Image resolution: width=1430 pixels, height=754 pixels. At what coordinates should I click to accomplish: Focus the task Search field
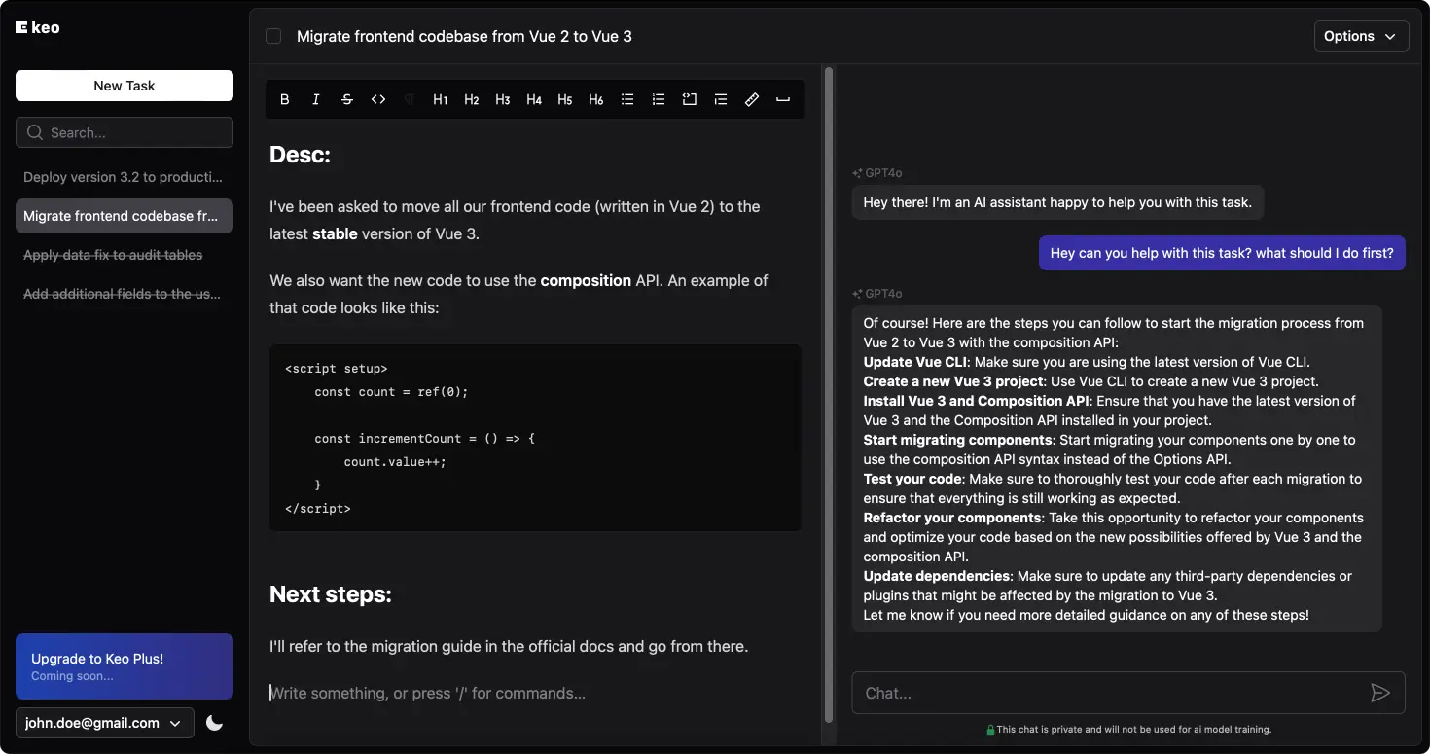(x=125, y=132)
